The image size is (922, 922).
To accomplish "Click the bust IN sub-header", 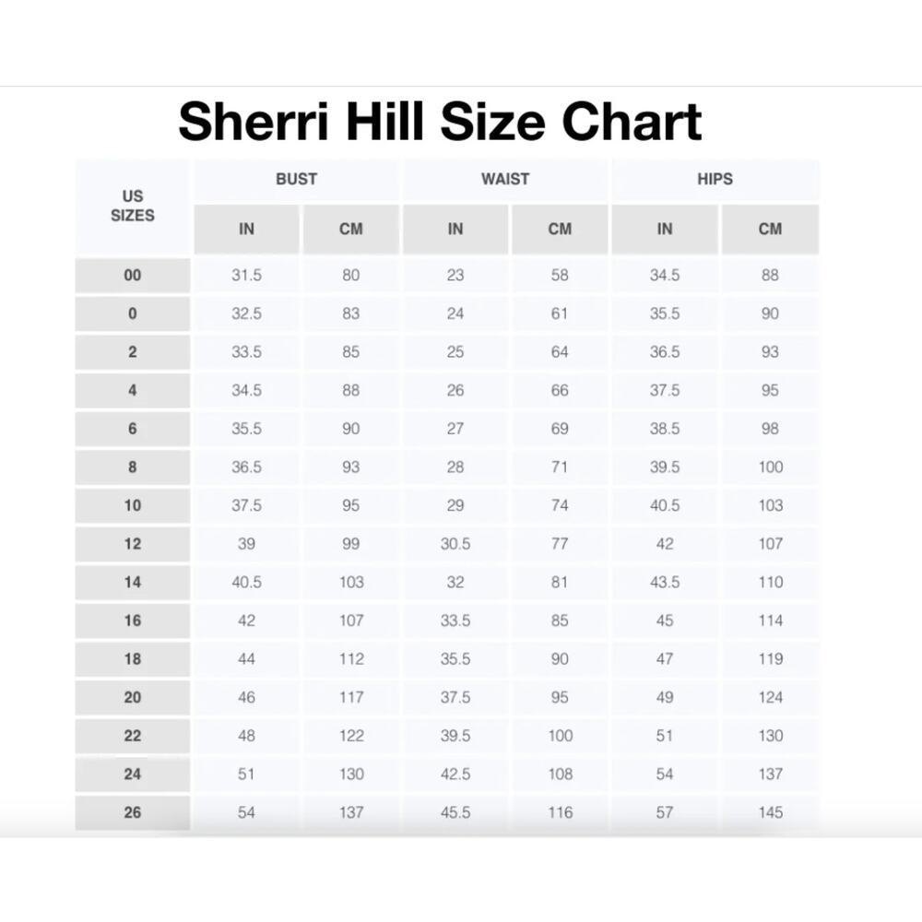I will tap(246, 230).
